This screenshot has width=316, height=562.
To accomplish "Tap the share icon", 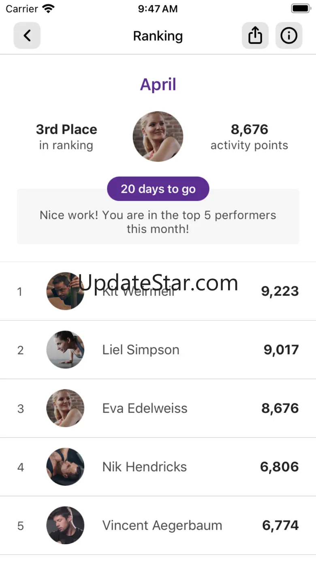I will click(255, 36).
